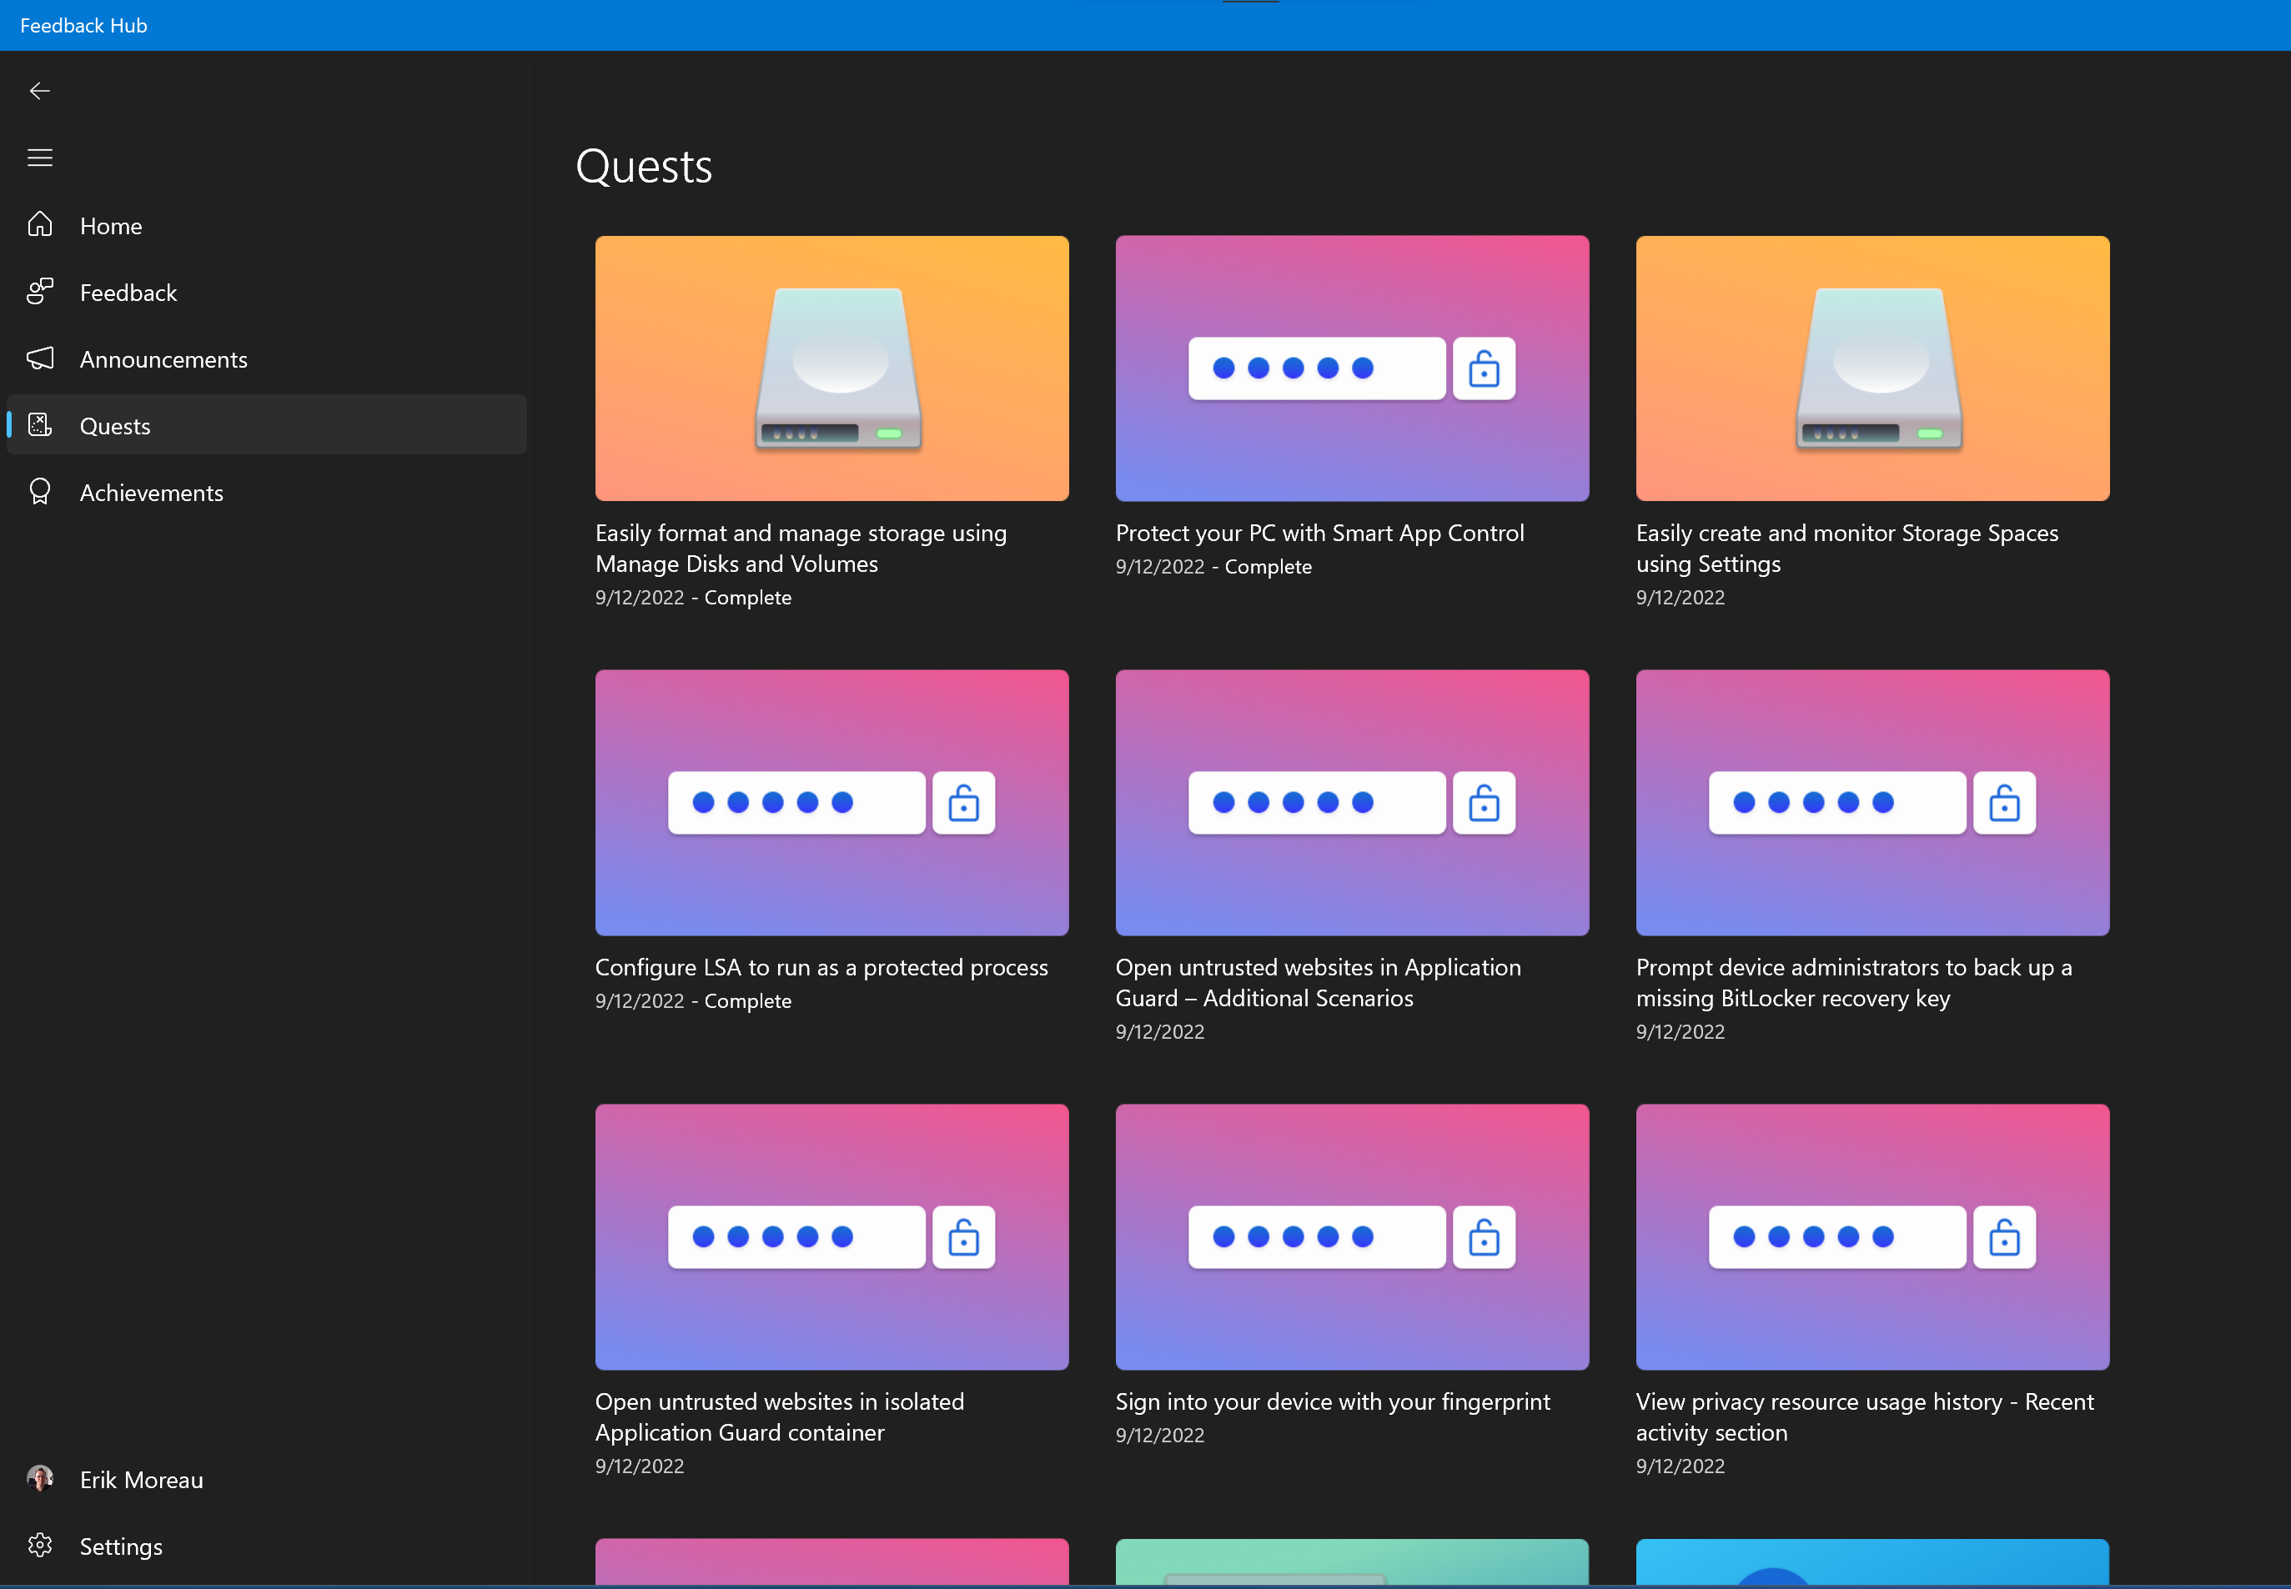Open Manage Disks and Volumes quest image
Screen dimensions: 2291x1589
click(x=831, y=368)
